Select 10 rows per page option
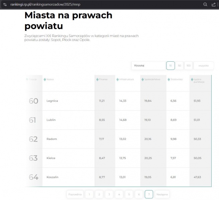Screen dimensions: 219x200 click(171, 66)
